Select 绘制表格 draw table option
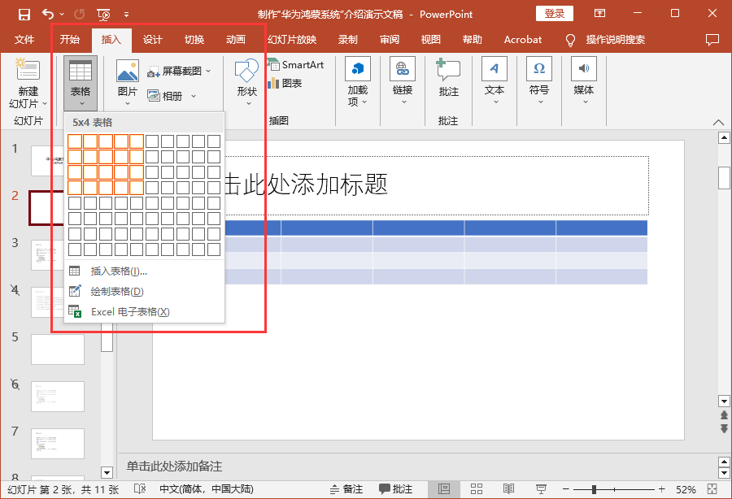732x499 pixels. click(117, 292)
